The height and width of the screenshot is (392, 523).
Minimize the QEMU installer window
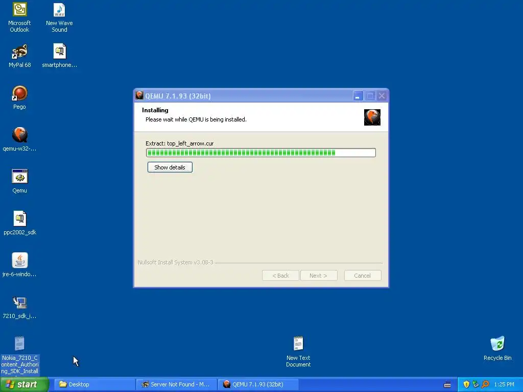point(358,96)
